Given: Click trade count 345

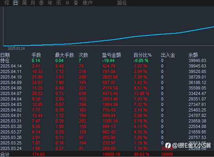Looking at the screenshot, I should tap(82, 82).
